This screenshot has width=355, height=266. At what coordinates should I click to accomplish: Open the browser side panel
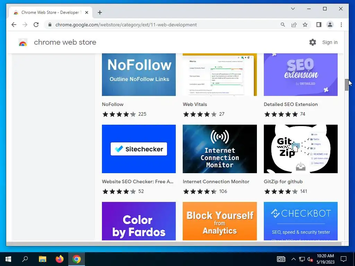pos(319,25)
